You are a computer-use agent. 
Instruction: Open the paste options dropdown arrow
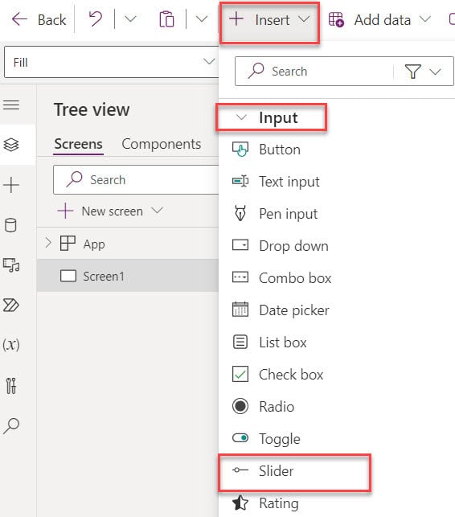[202, 19]
